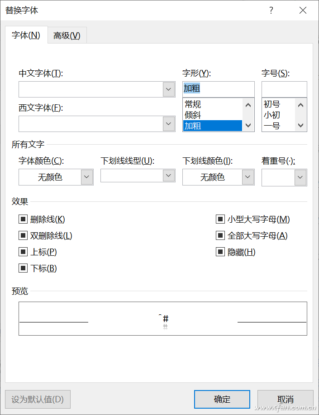Select 常规 in the 字形 list
Viewport: 319px width, 415px height.
click(x=213, y=104)
